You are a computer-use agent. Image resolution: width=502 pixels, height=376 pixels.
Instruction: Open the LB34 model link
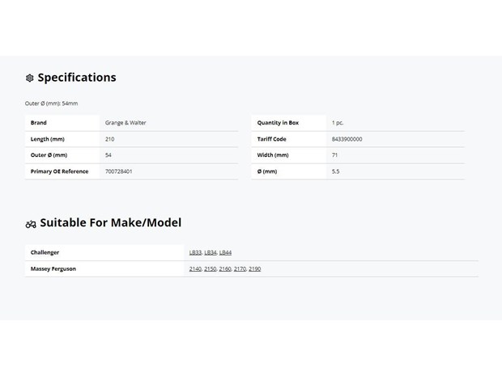tap(211, 252)
